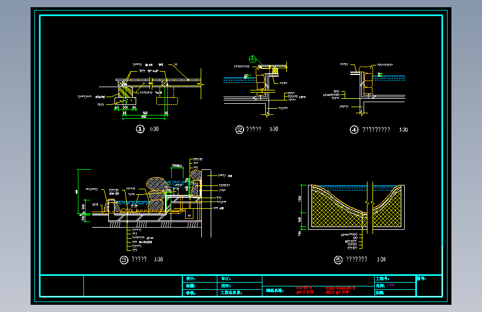Select the right red drawing title text
The width and height of the screenshot is (482, 312).
pyautogui.click(x=340, y=290)
